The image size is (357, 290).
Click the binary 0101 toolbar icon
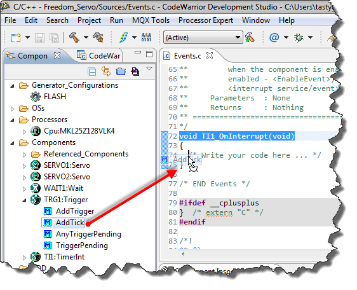click(x=146, y=38)
